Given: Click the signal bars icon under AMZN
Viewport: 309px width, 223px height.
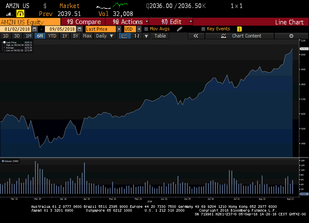Looking at the screenshot, I should pos(10,14).
